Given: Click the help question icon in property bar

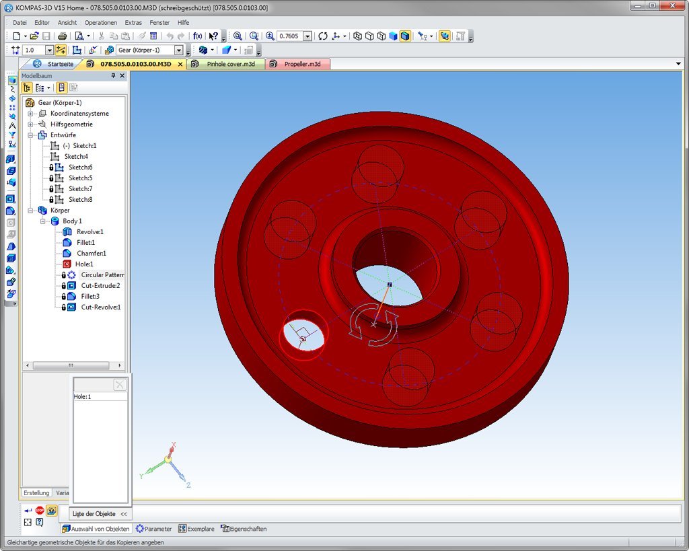Looking at the screenshot, I should pos(40,522).
